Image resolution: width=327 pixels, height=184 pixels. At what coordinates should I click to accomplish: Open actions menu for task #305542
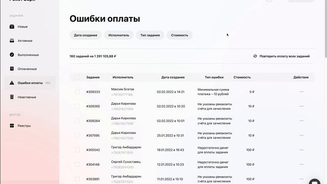click(x=301, y=150)
